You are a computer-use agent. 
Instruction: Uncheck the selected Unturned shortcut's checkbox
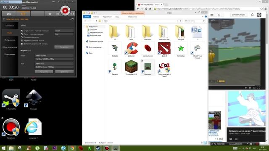(142, 61)
